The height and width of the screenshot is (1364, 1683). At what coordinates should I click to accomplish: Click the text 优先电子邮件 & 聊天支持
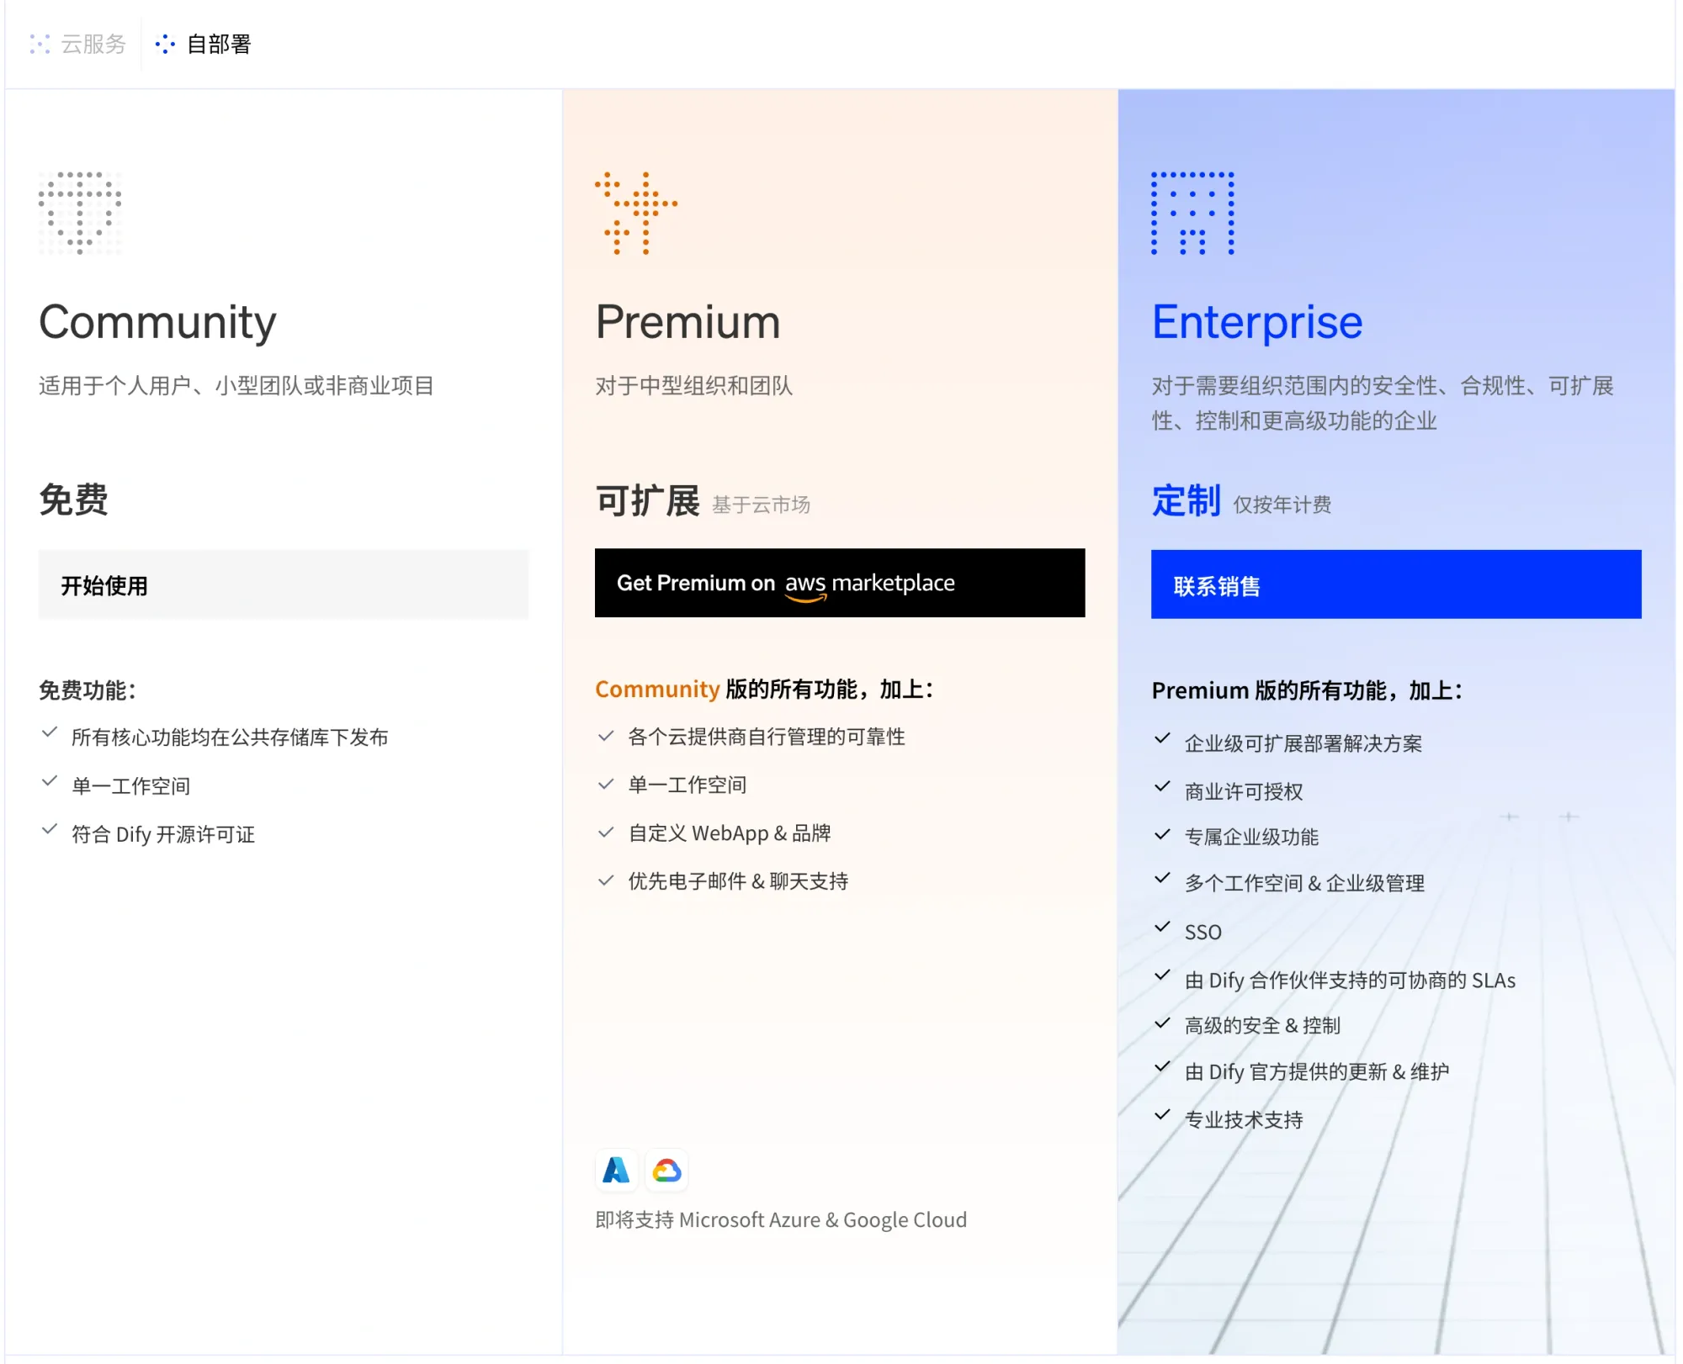738,881
